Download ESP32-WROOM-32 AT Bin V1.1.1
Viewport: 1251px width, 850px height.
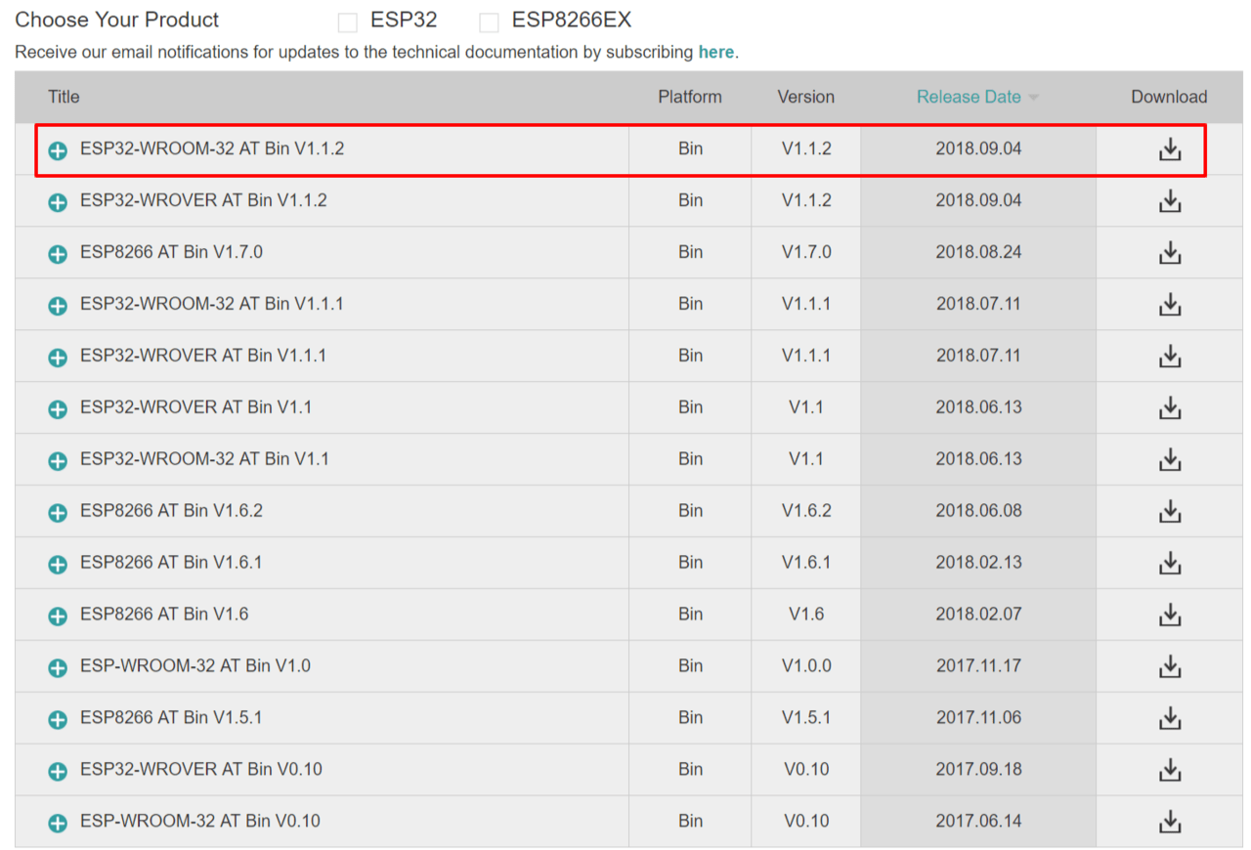tap(1169, 305)
